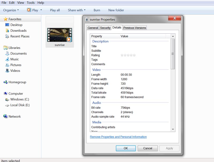Click the Desktop folder icon in Favorites
The width and height of the screenshot is (214, 162).
pos(7,25)
